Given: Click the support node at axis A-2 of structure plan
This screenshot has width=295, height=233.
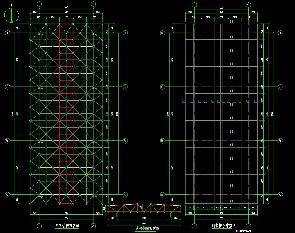Looking at the screenshot, I should point(93,195).
